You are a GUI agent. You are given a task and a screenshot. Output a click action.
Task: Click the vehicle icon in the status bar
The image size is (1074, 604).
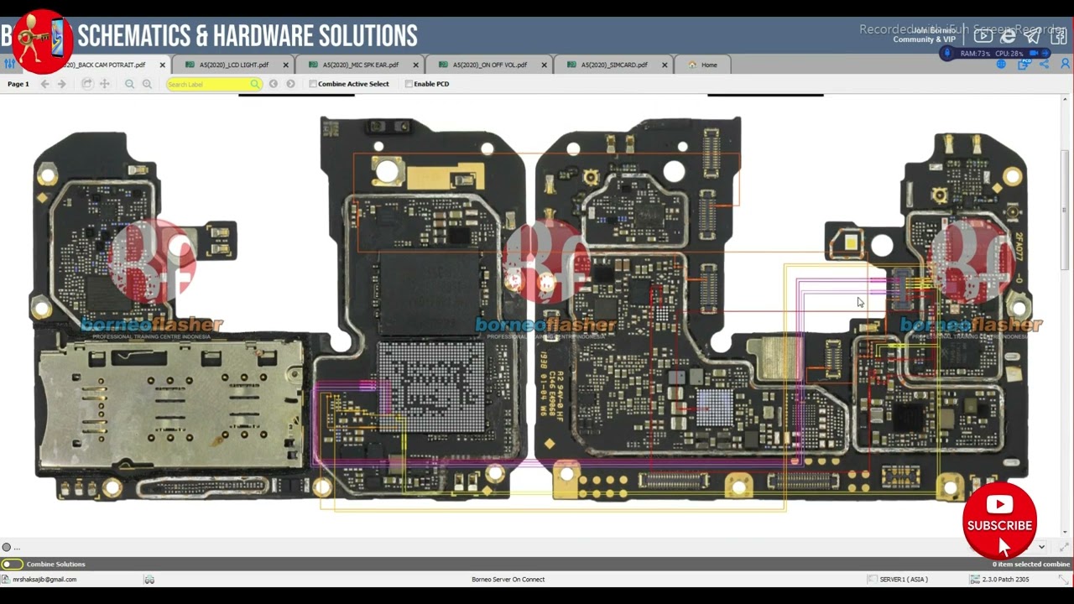[x=149, y=580]
